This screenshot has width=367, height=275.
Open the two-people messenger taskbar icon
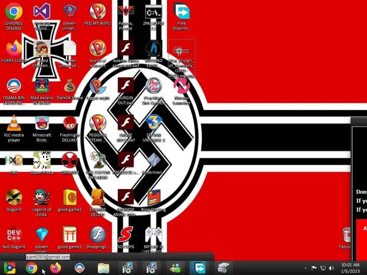coord(176,268)
